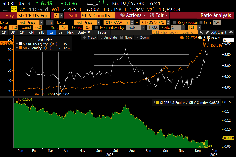Screen dimensions: 236x157
Task: Select 1Y time range tab
Action: 52,32
